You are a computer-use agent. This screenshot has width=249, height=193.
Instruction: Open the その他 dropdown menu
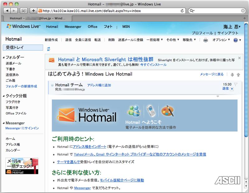pyautogui.click(x=173, y=40)
